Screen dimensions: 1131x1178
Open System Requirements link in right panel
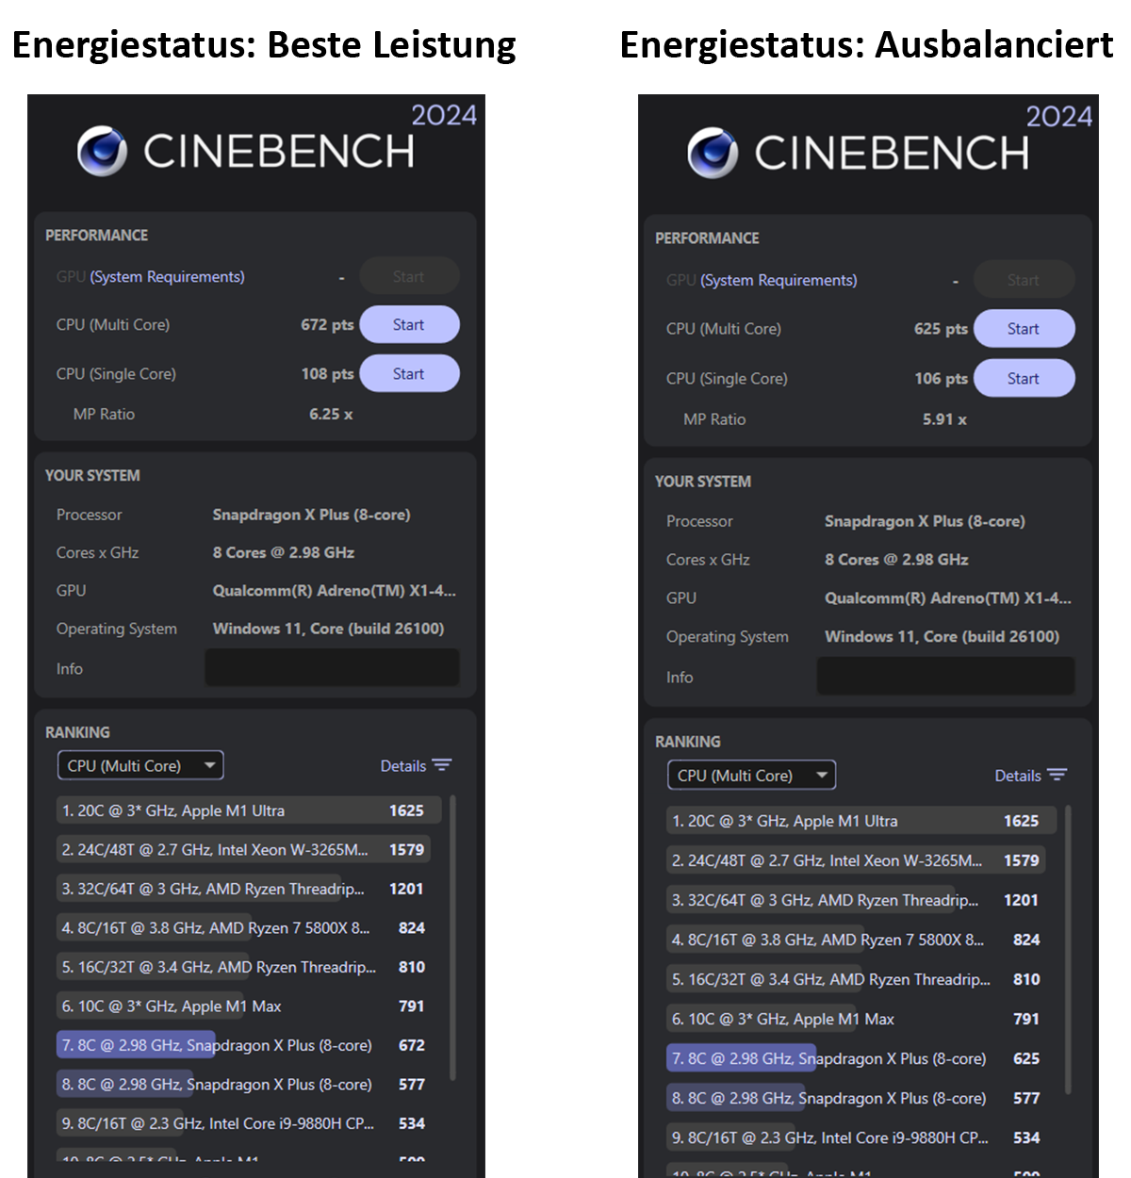click(779, 280)
